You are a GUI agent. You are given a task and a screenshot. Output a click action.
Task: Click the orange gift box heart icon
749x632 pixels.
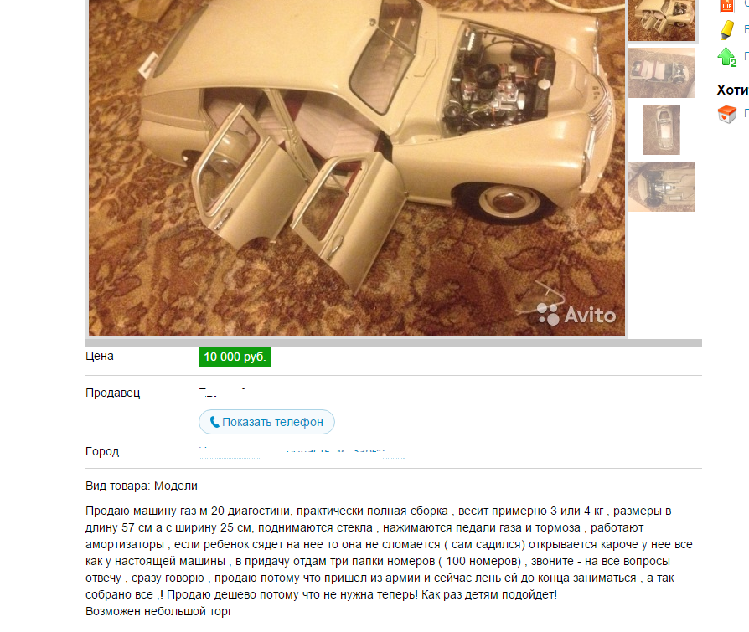coord(726,115)
